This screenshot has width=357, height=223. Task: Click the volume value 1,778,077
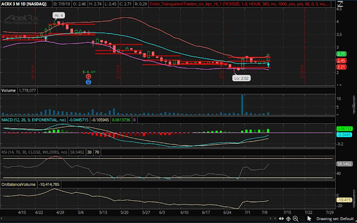[x=27, y=90]
